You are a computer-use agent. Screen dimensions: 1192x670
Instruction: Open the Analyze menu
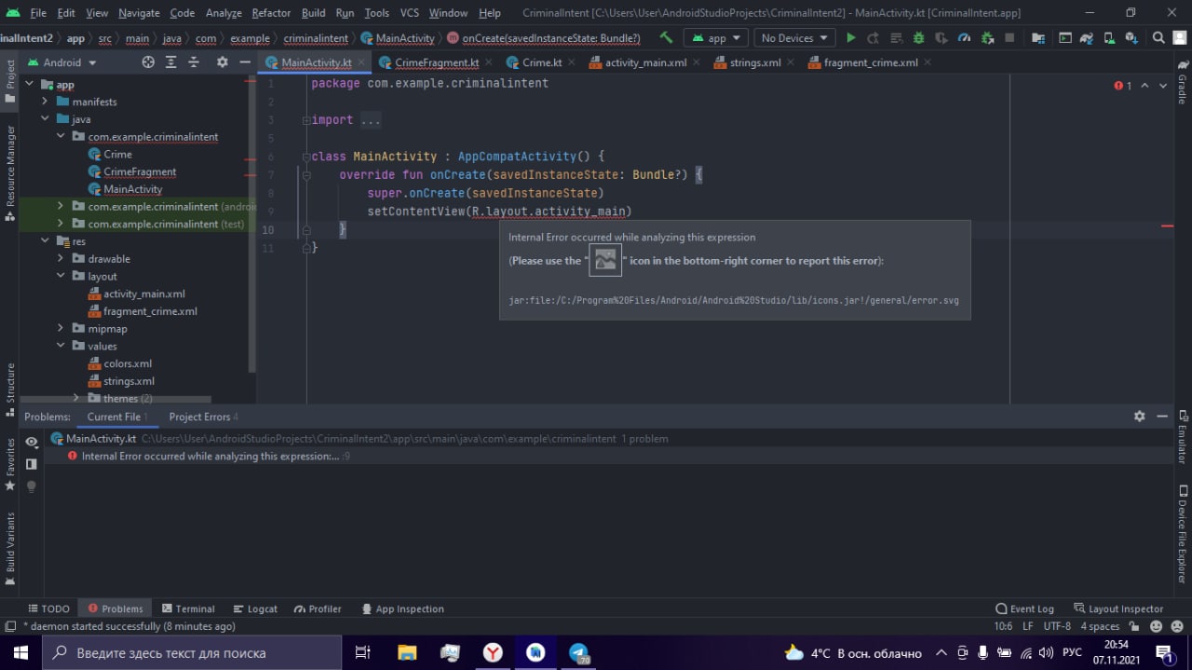click(x=223, y=13)
